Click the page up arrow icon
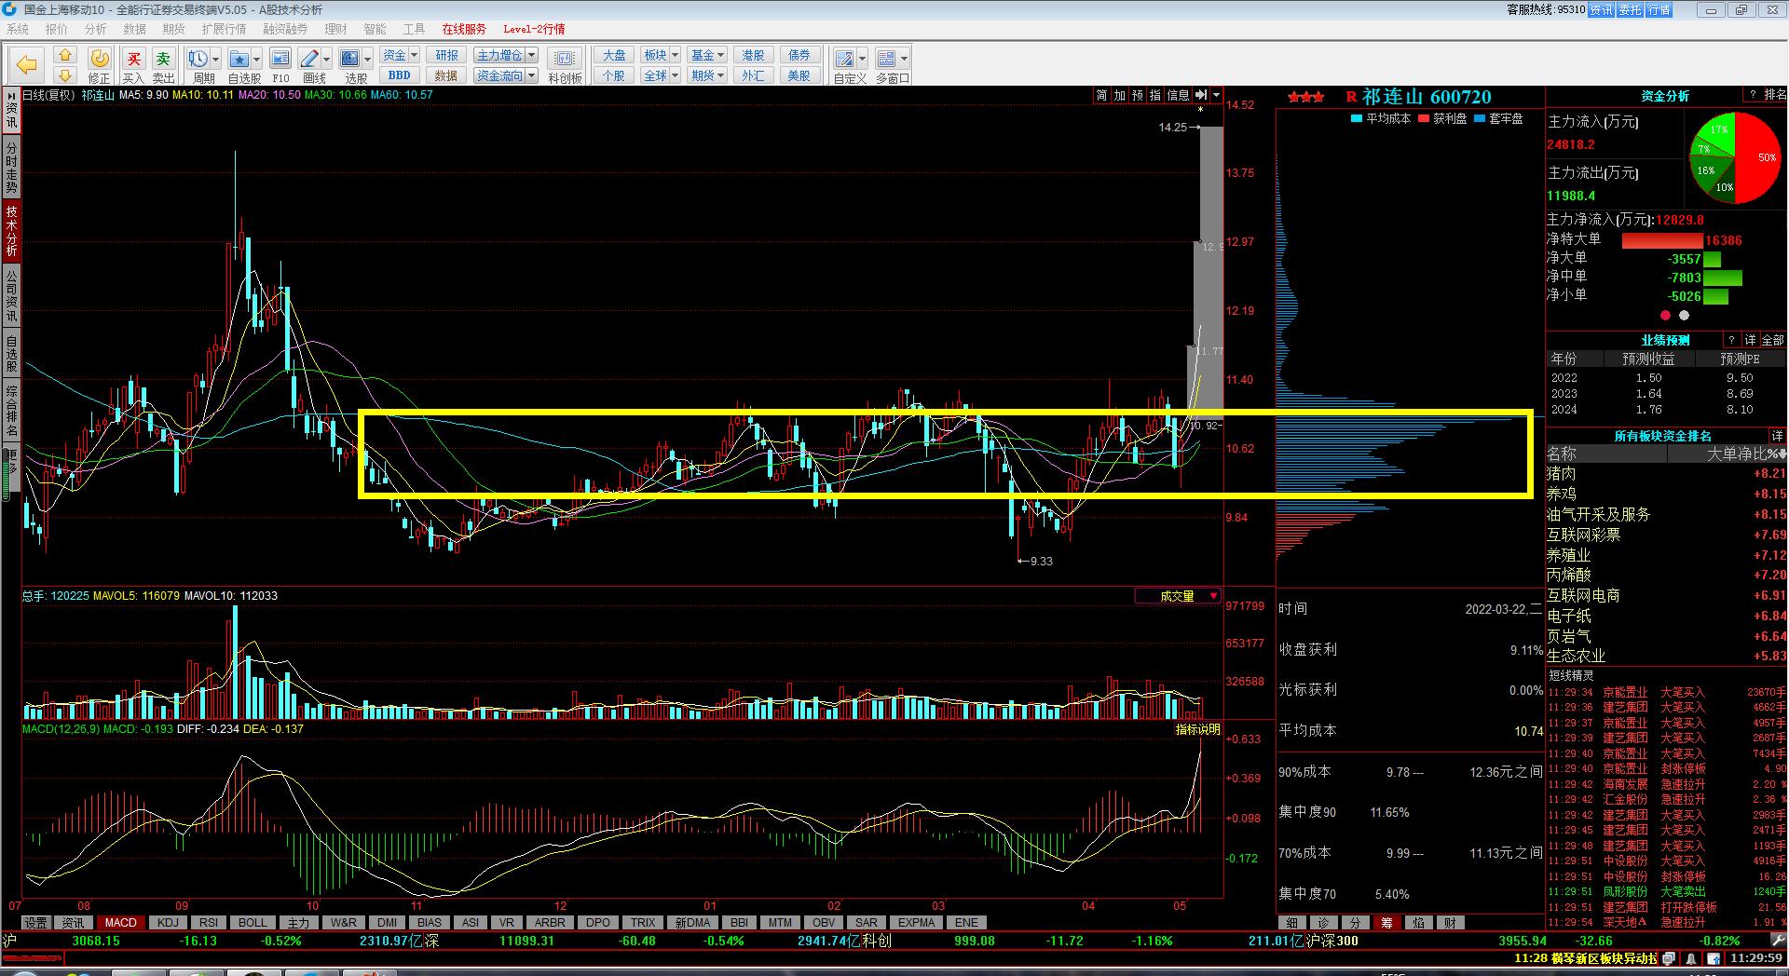The width and height of the screenshot is (1789, 976). [x=64, y=56]
